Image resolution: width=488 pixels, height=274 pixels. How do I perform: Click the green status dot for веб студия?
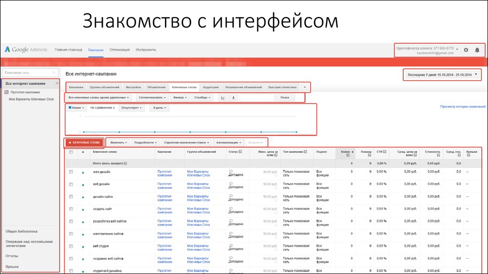click(83, 247)
